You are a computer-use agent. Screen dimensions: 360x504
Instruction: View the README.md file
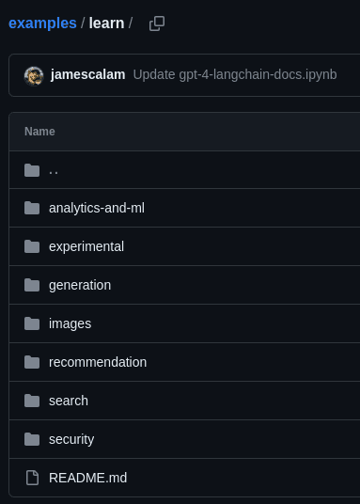pos(87,478)
